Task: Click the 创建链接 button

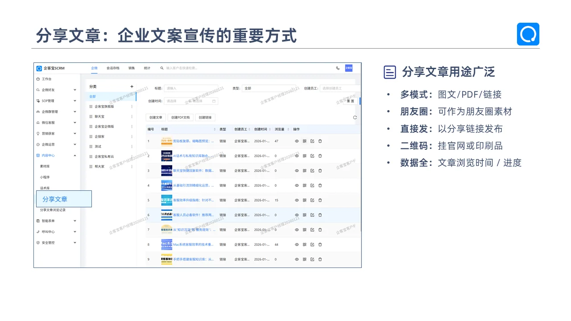Action: pyautogui.click(x=205, y=117)
